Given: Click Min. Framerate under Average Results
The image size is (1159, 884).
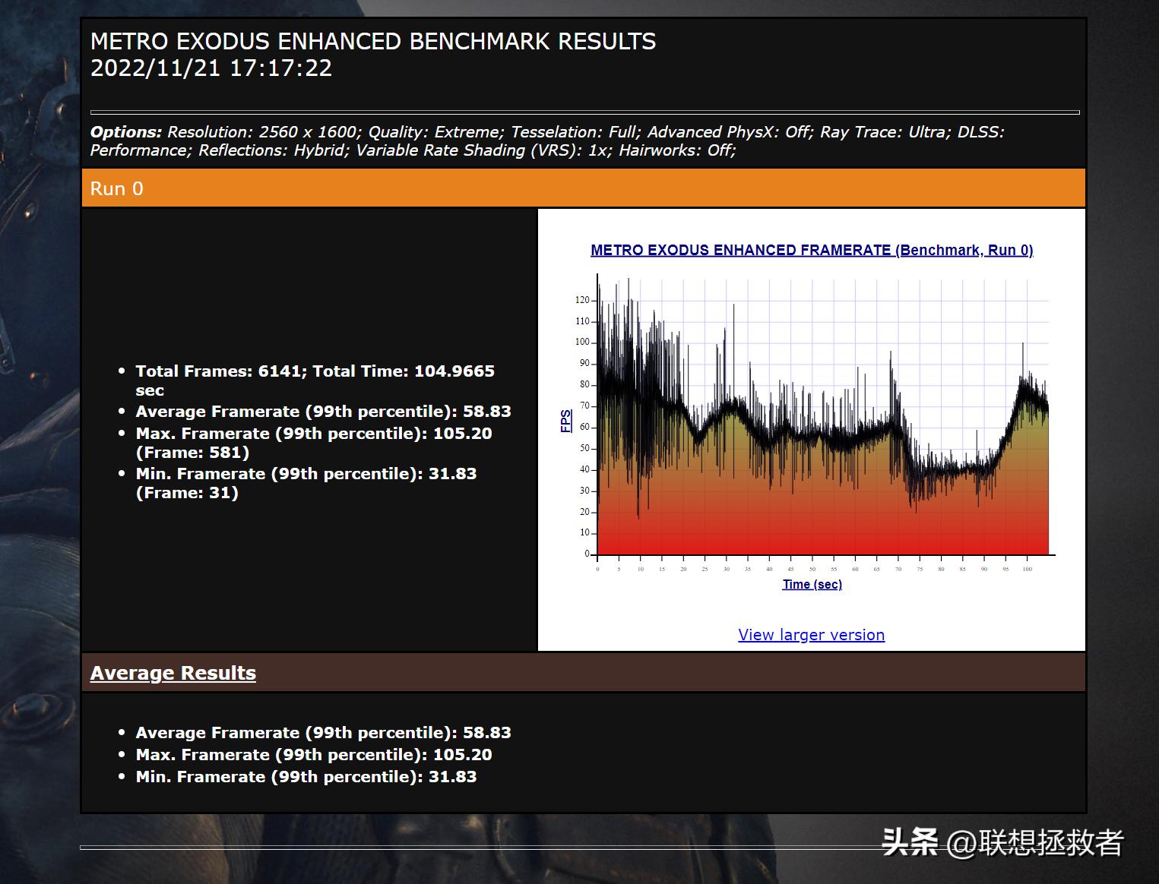Looking at the screenshot, I should pyautogui.click(x=306, y=777).
